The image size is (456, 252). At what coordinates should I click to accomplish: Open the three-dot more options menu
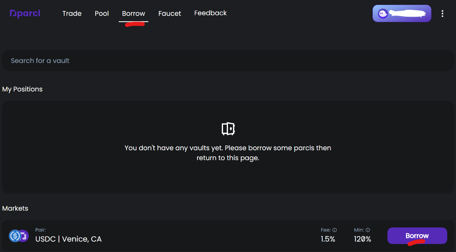[442, 14]
